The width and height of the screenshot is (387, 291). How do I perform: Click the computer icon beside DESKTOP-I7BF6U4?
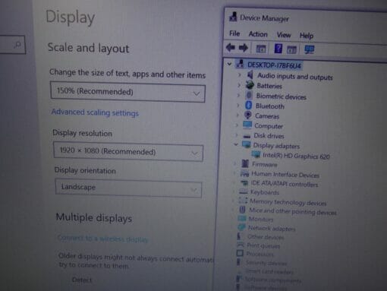click(x=240, y=64)
